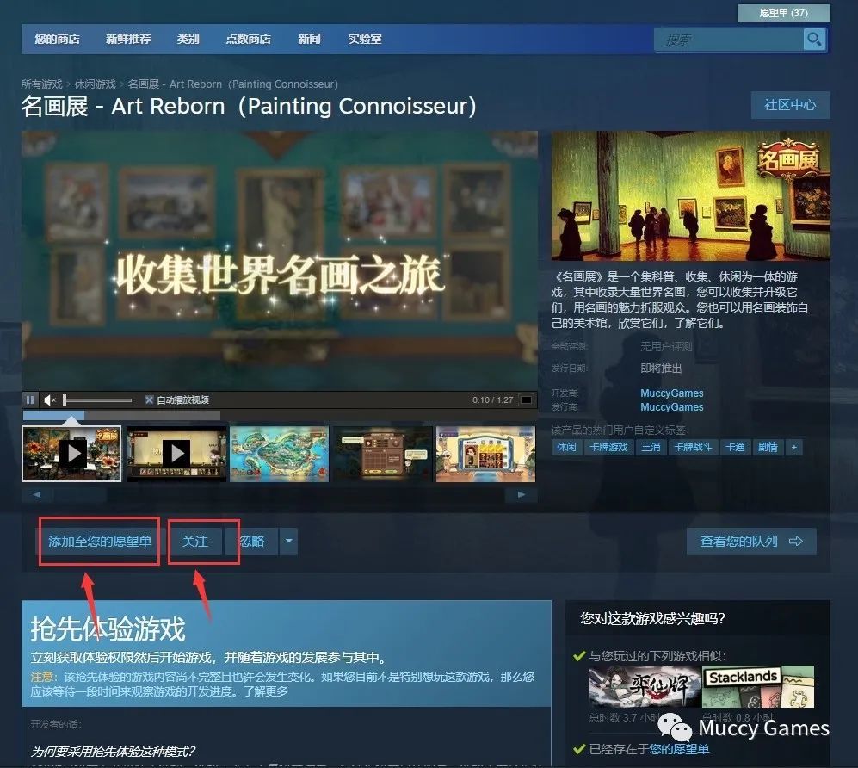Adjust the video volume slider
This screenshot has height=768, width=858.
point(97,400)
